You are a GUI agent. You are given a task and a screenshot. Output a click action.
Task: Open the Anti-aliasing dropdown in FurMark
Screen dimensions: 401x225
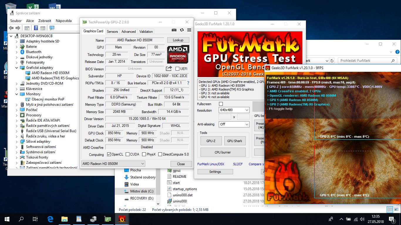(x=234, y=124)
